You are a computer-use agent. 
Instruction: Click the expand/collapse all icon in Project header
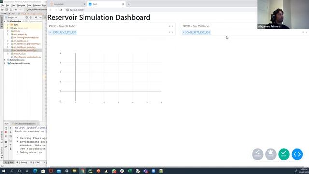pyautogui.click(x=31, y=17)
